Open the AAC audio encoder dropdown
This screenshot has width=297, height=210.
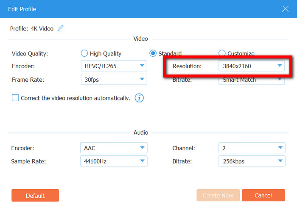[x=114, y=148]
